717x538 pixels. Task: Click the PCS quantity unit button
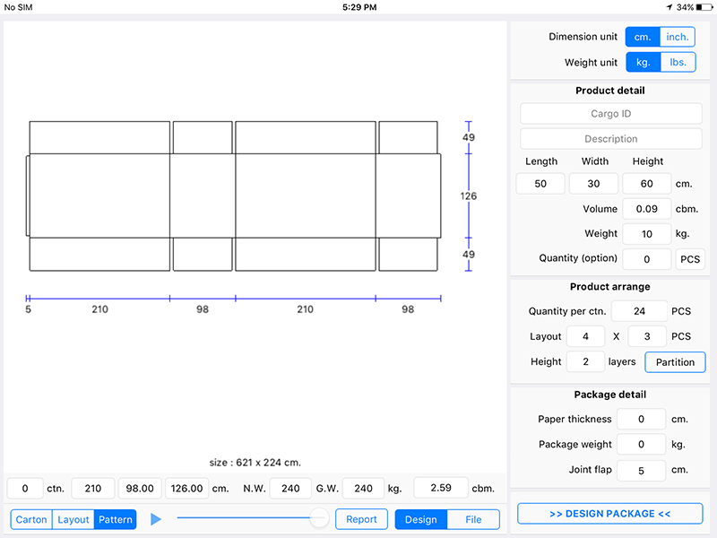(690, 259)
